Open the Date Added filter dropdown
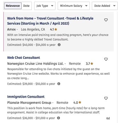118x123 pixels. coord(105,6)
